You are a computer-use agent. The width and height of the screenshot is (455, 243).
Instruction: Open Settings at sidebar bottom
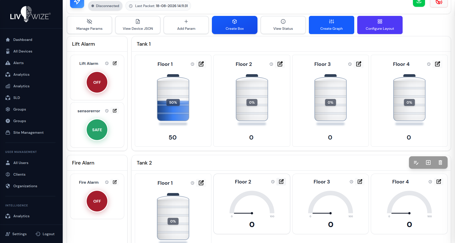pyautogui.click(x=16, y=234)
